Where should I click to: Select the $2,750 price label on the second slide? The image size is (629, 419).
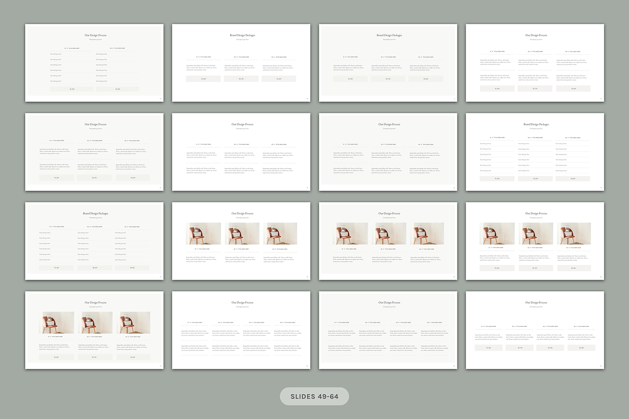pyautogui.click(x=241, y=79)
